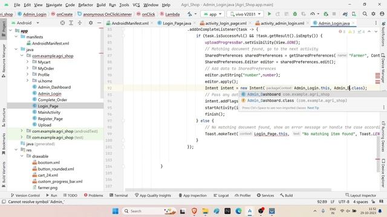Collapse the manifests folder
The height and width of the screenshot is (217, 387).
(x=16, y=37)
